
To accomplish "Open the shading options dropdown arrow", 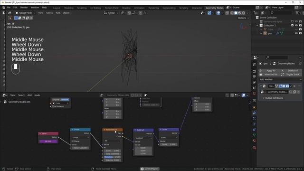I will 247,13.
